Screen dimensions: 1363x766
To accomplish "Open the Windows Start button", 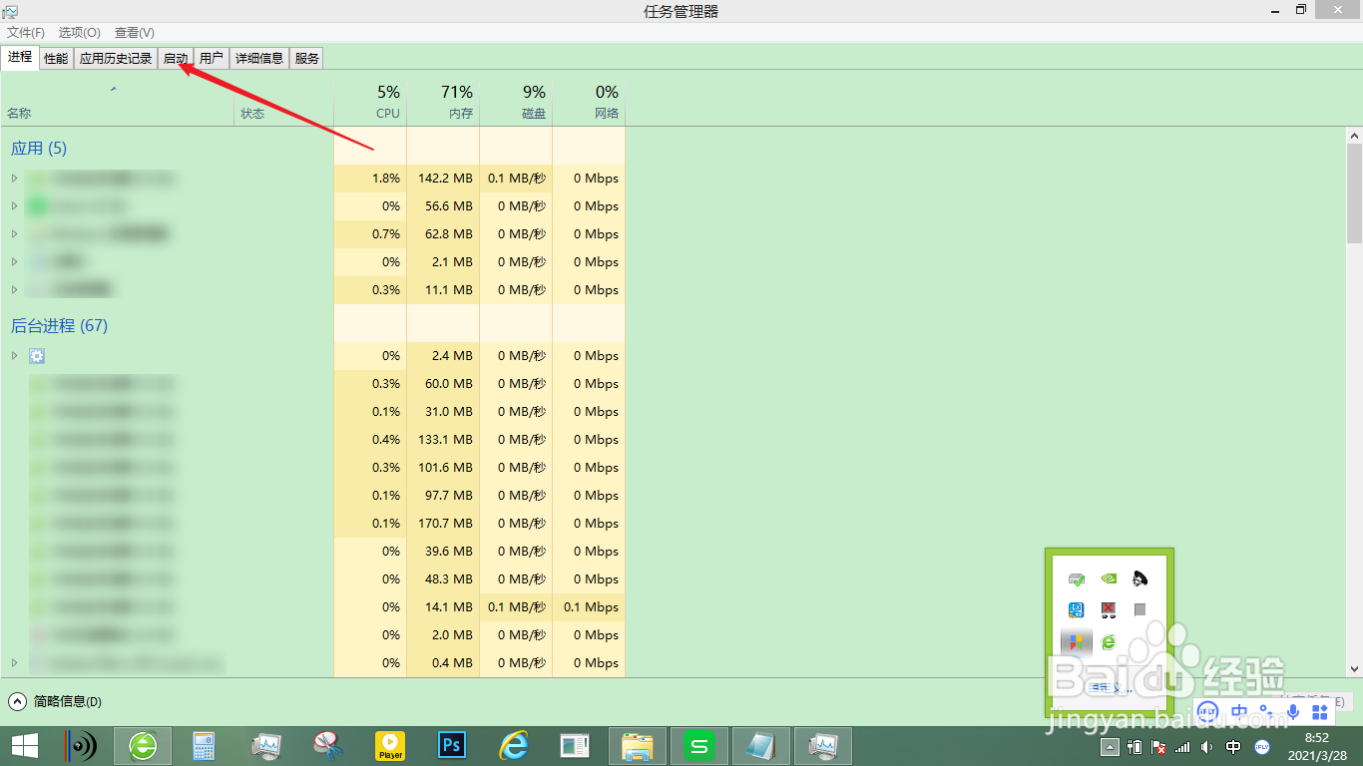I will point(25,746).
